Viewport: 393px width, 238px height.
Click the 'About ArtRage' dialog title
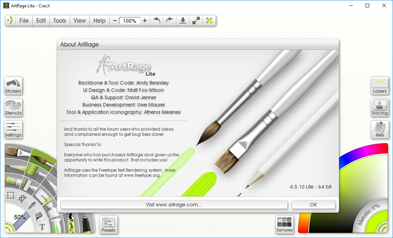point(80,45)
